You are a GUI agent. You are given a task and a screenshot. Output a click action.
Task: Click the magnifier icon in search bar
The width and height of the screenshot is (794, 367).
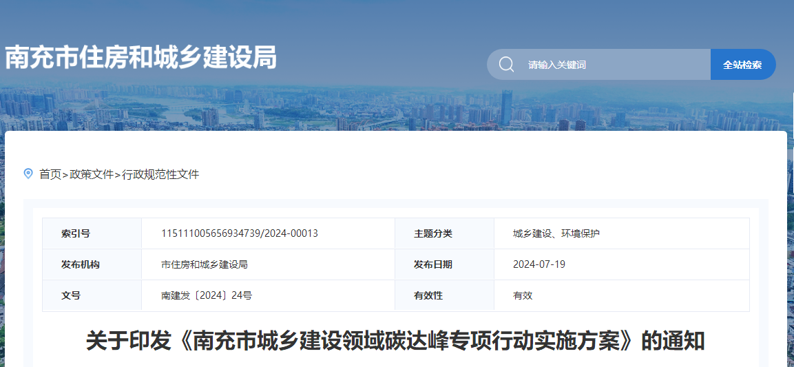click(x=506, y=65)
